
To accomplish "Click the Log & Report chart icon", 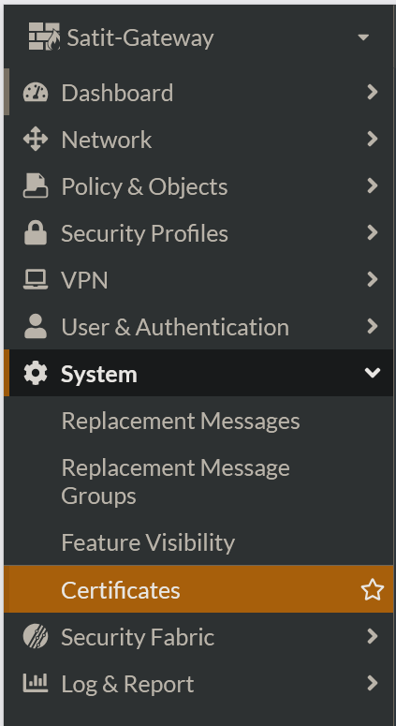I will tap(36, 683).
